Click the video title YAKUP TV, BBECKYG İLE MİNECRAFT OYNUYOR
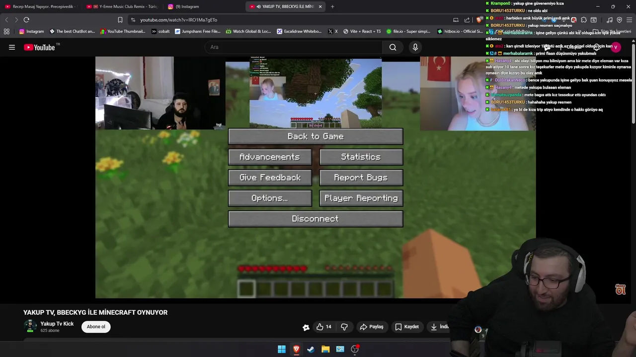Viewport: 636px width, 357px height. [95, 312]
